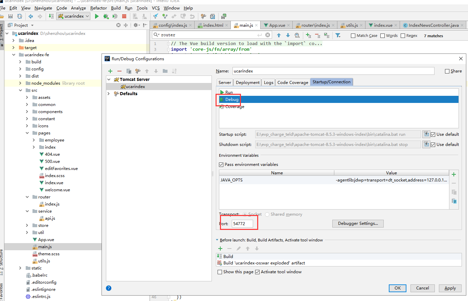Toggle Use default for Shutdown script
This screenshot has height=301, width=468.
pos(433,145)
